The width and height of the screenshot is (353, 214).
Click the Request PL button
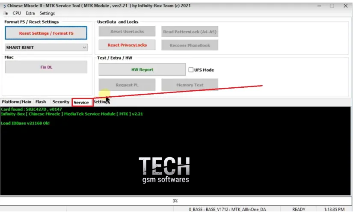[x=127, y=85]
